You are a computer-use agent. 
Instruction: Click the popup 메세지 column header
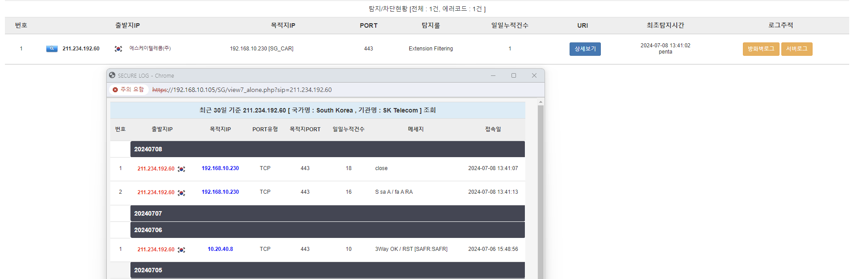click(x=415, y=129)
